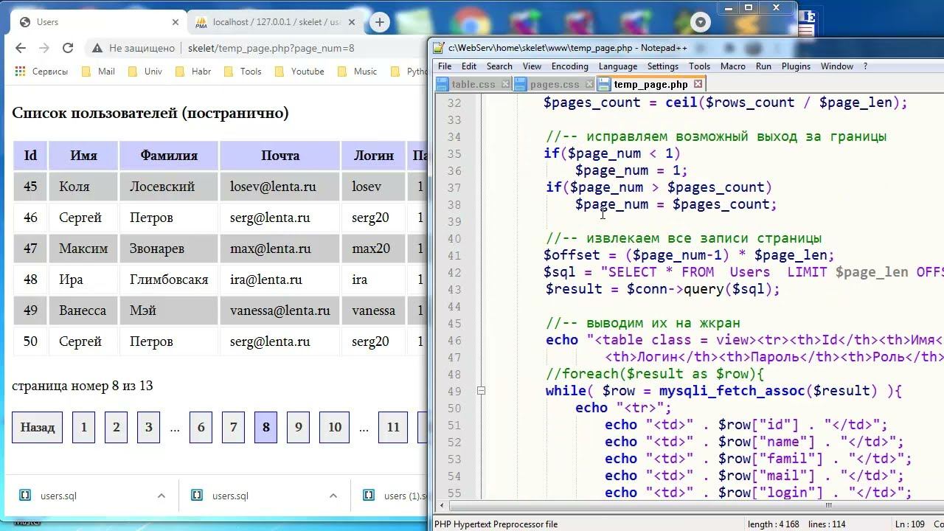The width and height of the screenshot is (944, 531).
Task: Click the editor horizontal scrollbar
Action: [x=664, y=506]
